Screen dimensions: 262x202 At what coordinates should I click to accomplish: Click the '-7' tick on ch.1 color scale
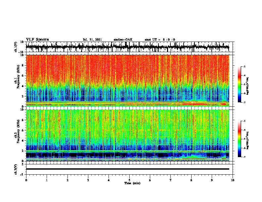(x=244, y=102)
